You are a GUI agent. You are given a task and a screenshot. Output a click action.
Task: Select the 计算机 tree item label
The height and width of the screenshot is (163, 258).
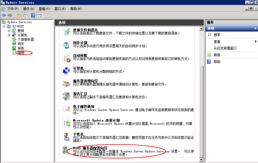(x=22, y=35)
